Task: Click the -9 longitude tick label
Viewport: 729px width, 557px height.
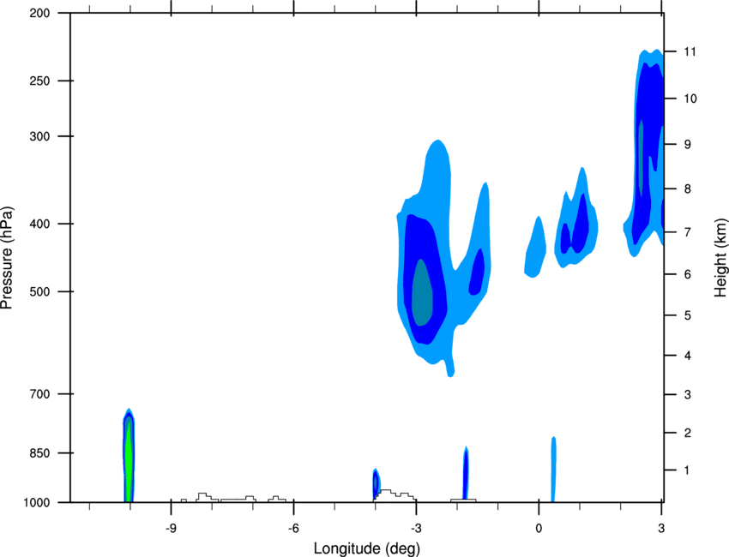Action: click(x=171, y=529)
